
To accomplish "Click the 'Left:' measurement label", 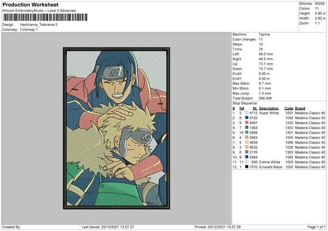I will point(236,54).
